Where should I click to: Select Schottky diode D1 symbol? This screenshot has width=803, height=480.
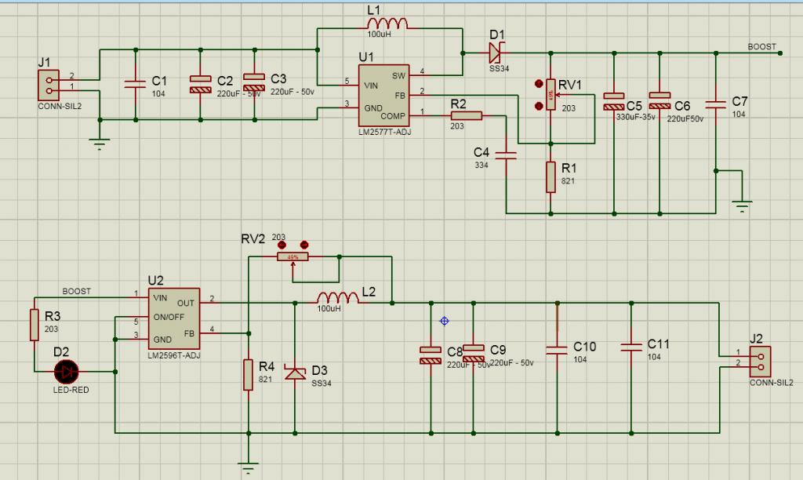496,53
